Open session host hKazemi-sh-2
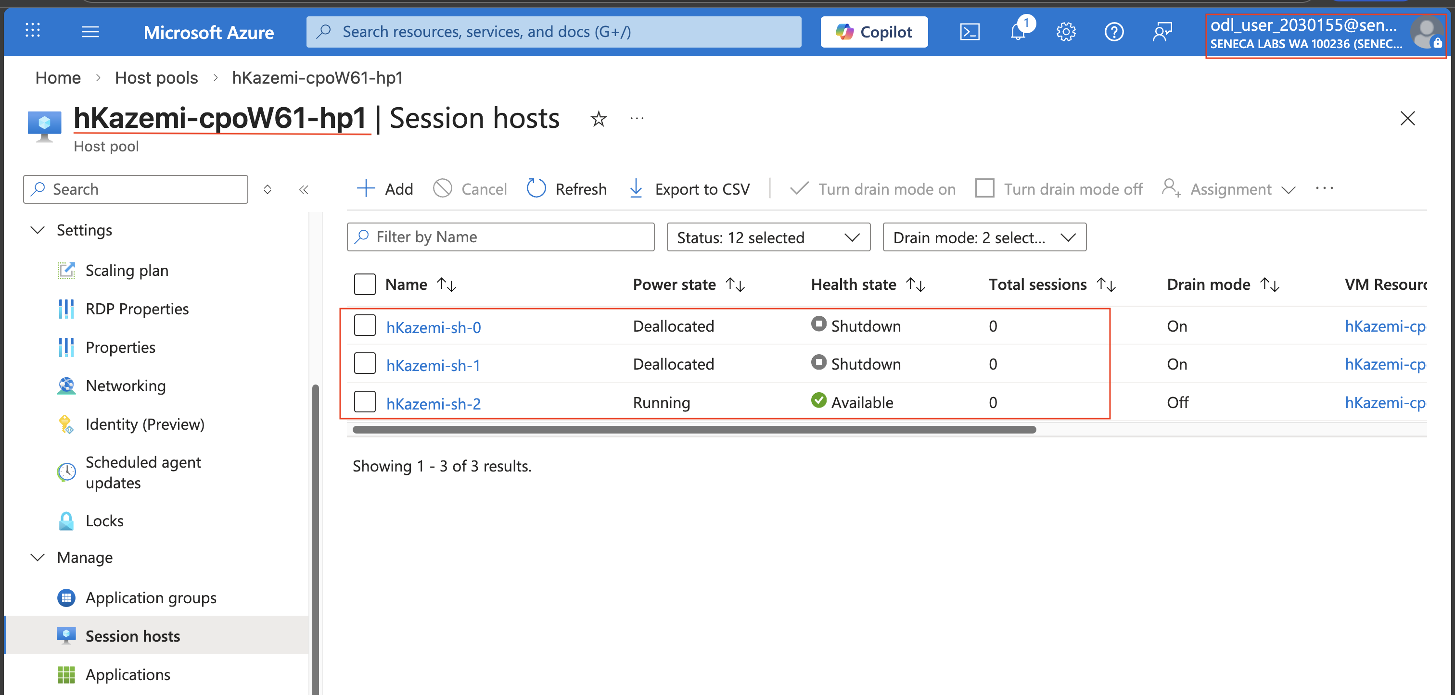 pos(433,404)
